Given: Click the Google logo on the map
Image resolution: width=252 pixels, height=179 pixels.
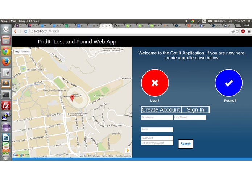Looking at the screenshot, I should point(19,155).
